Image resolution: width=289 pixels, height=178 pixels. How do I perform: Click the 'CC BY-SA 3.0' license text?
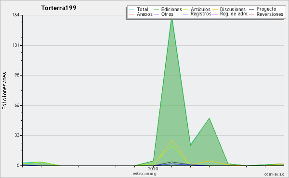click(x=274, y=174)
